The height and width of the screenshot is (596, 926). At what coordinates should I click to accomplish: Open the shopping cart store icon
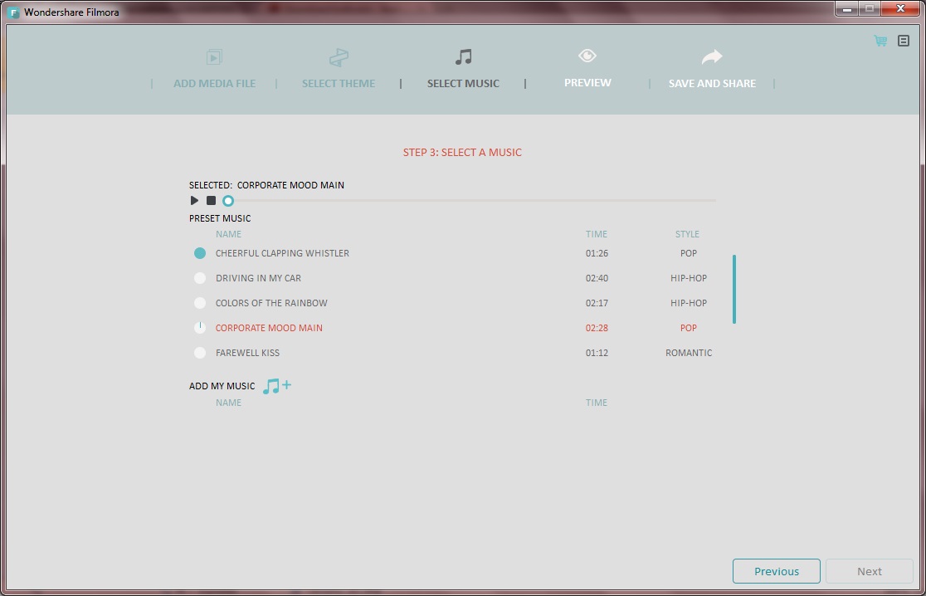pos(879,40)
